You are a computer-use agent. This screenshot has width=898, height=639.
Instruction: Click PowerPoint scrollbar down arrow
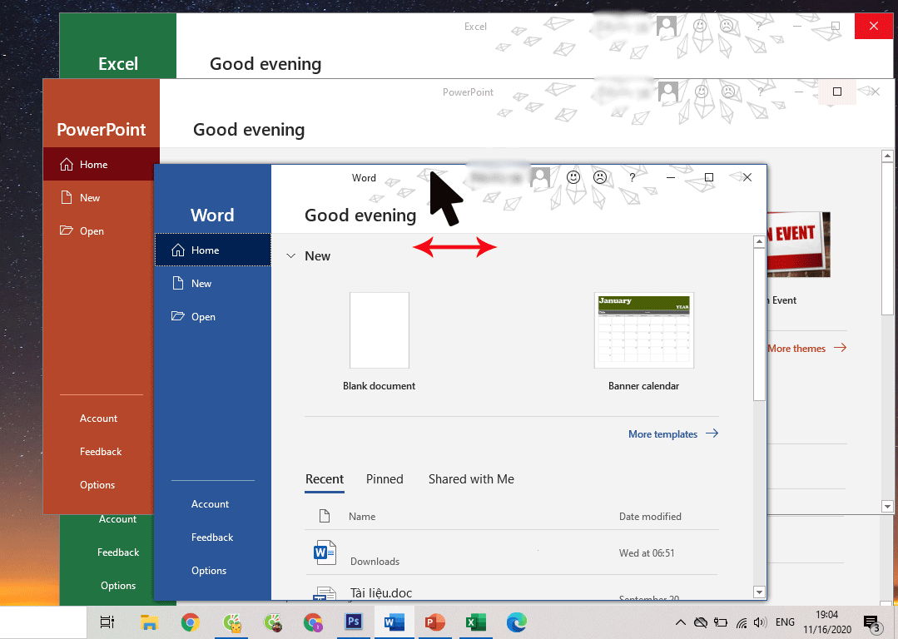tap(887, 506)
